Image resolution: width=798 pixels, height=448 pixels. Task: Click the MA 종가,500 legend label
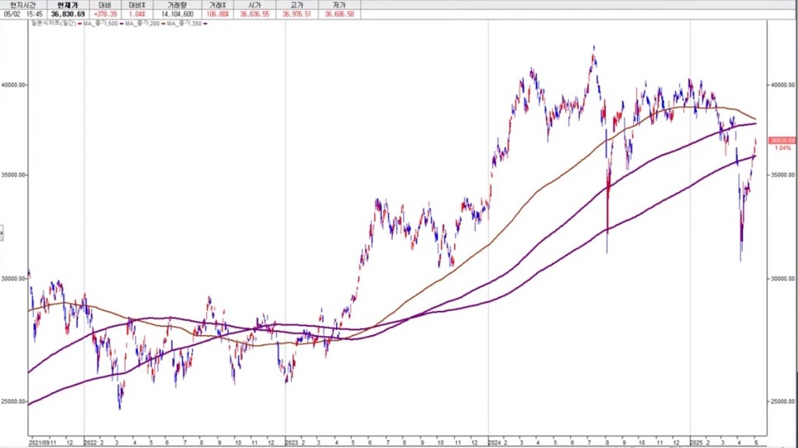click(100, 23)
